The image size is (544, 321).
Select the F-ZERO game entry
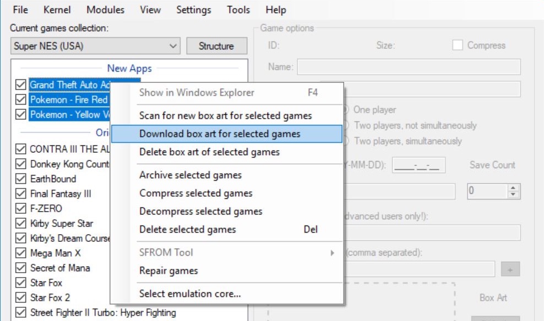46,208
